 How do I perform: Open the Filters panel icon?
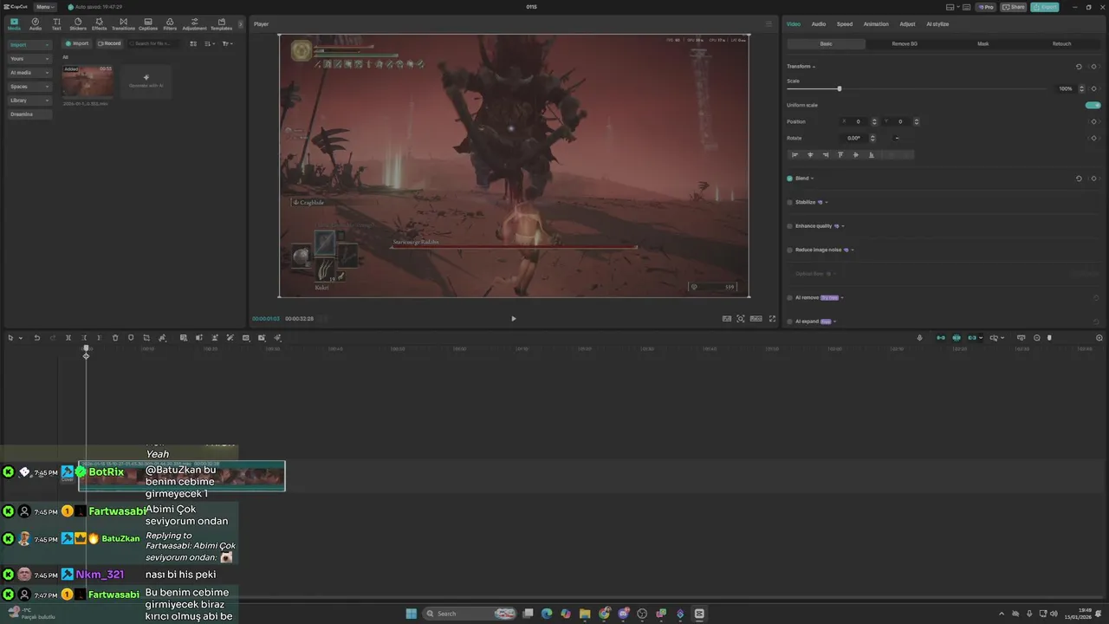[x=170, y=23]
